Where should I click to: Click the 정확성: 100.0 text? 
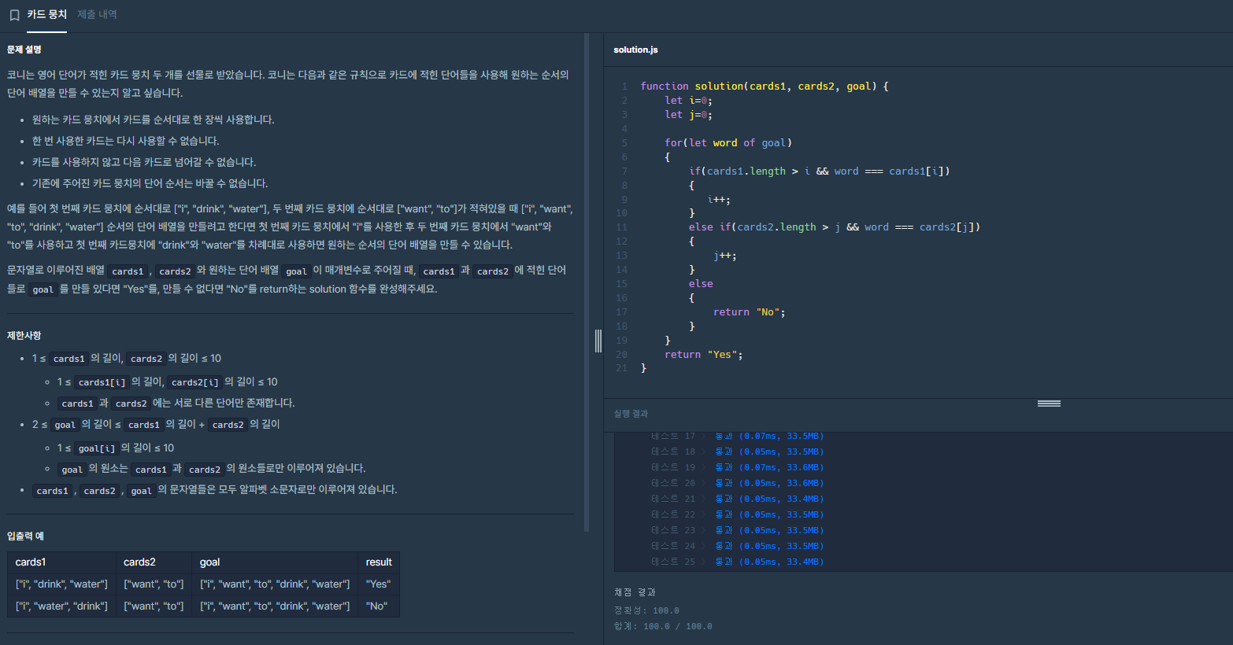pyautogui.click(x=646, y=610)
